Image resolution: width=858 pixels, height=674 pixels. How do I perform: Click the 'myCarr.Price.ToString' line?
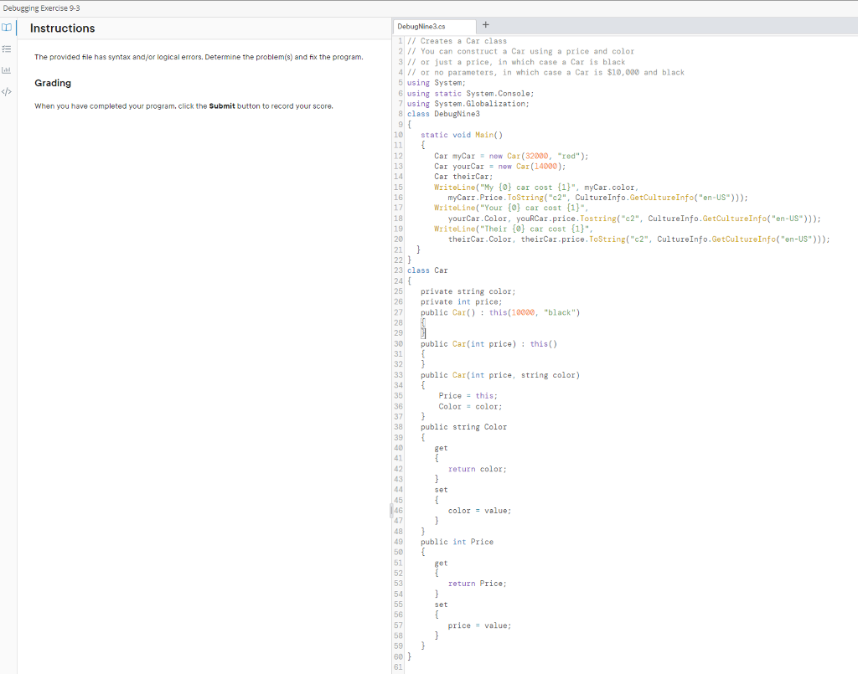(x=597, y=198)
